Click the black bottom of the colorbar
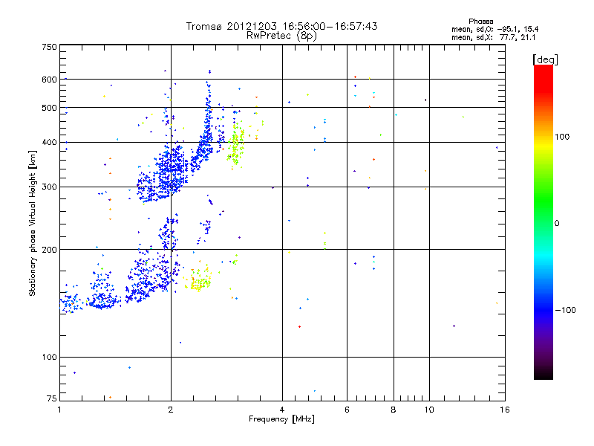 [x=544, y=374]
